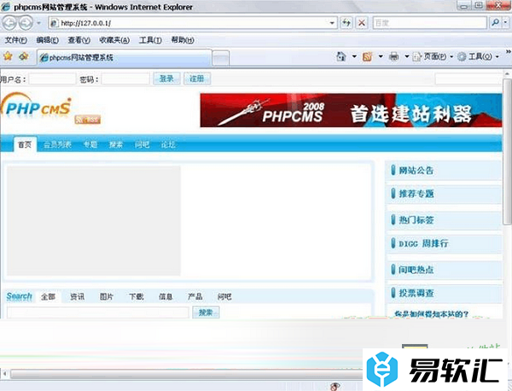Click the Refresh page icon
This screenshot has width=512, height=391.
point(346,23)
